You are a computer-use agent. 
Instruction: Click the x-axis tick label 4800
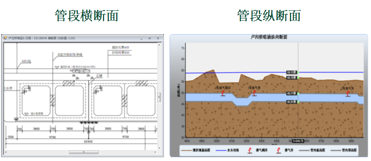187,141
